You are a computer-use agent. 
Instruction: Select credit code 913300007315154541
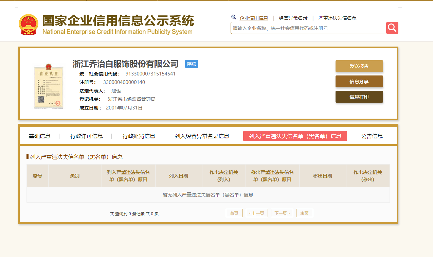point(150,74)
